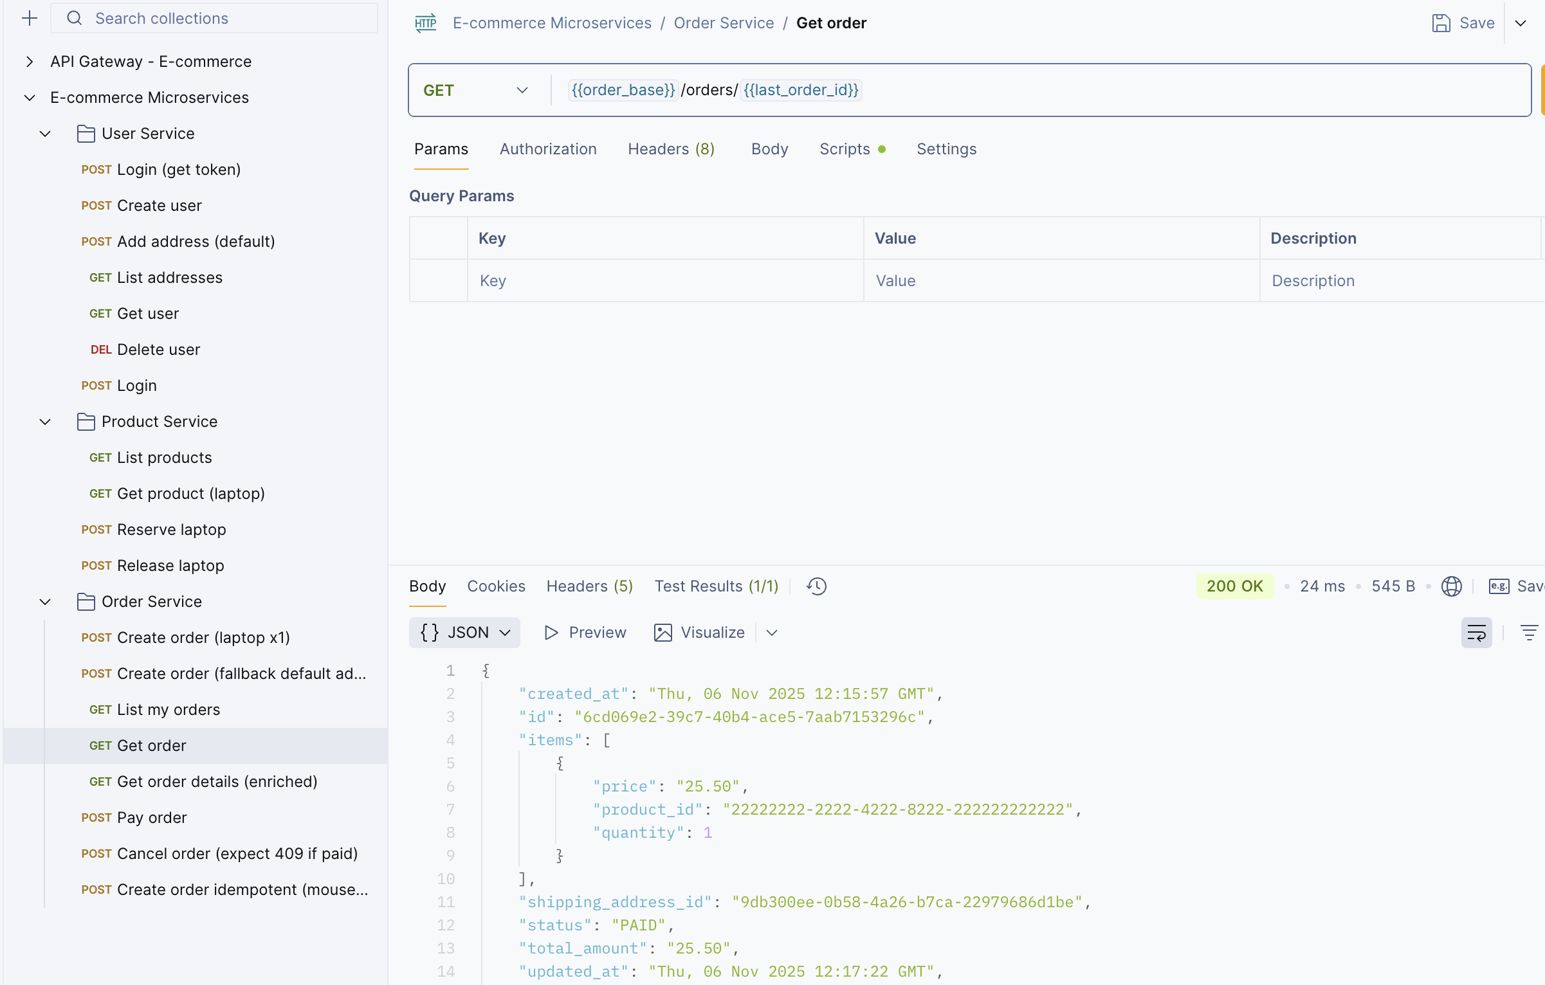Image resolution: width=1545 pixels, height=985 pixels.
Task: Open the GET method dropdown
Action: click(x=522, y=90)
